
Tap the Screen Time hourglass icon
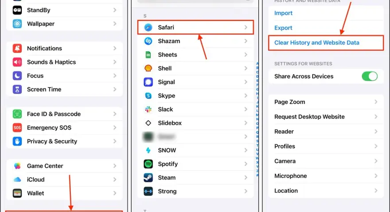[17, 89]
